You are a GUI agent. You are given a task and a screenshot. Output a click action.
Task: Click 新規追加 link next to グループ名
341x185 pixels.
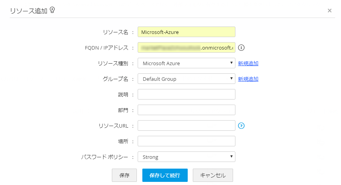248,79
